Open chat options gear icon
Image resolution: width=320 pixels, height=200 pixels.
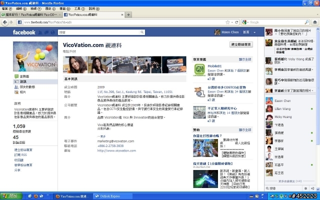(305, 188)
